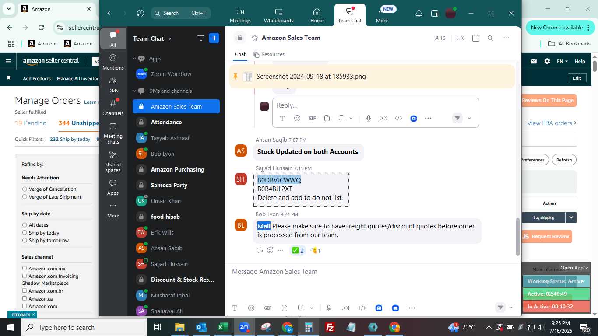Click Refresh button in Seller Central
Viewport: 598px width, 336px height.
click(564, 160)
